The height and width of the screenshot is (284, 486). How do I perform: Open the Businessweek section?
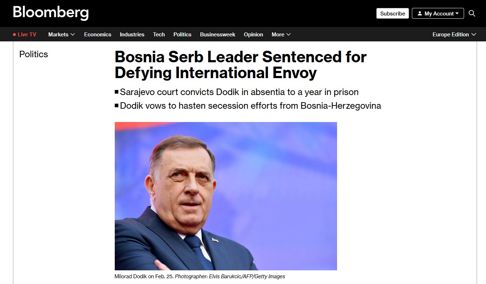(x=218, y=35)
